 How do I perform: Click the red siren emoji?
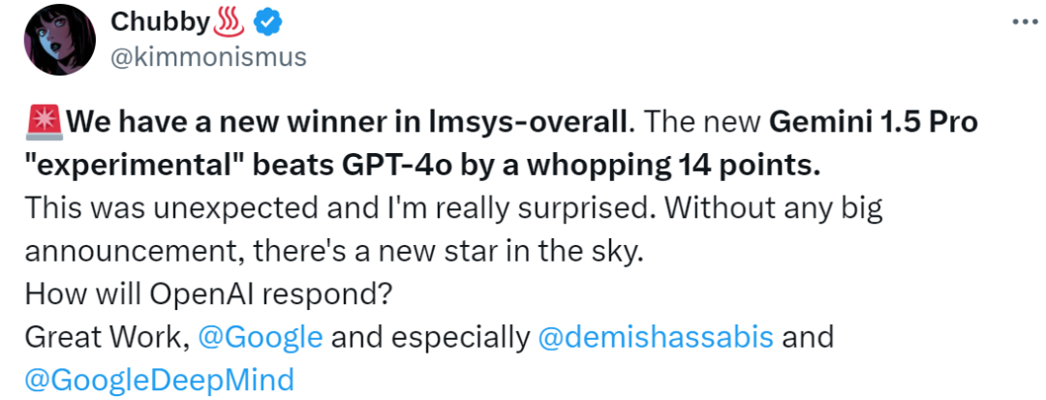[44, 123]
